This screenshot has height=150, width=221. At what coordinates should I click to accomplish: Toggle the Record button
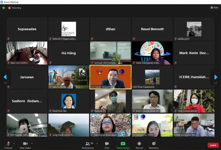click(x=139, y=145)
